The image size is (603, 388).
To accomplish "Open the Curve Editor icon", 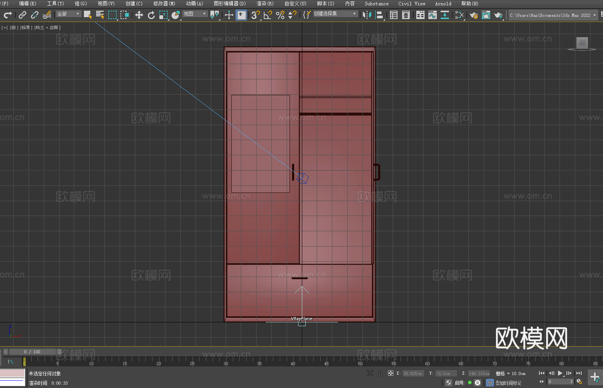I will coord(433,15).
